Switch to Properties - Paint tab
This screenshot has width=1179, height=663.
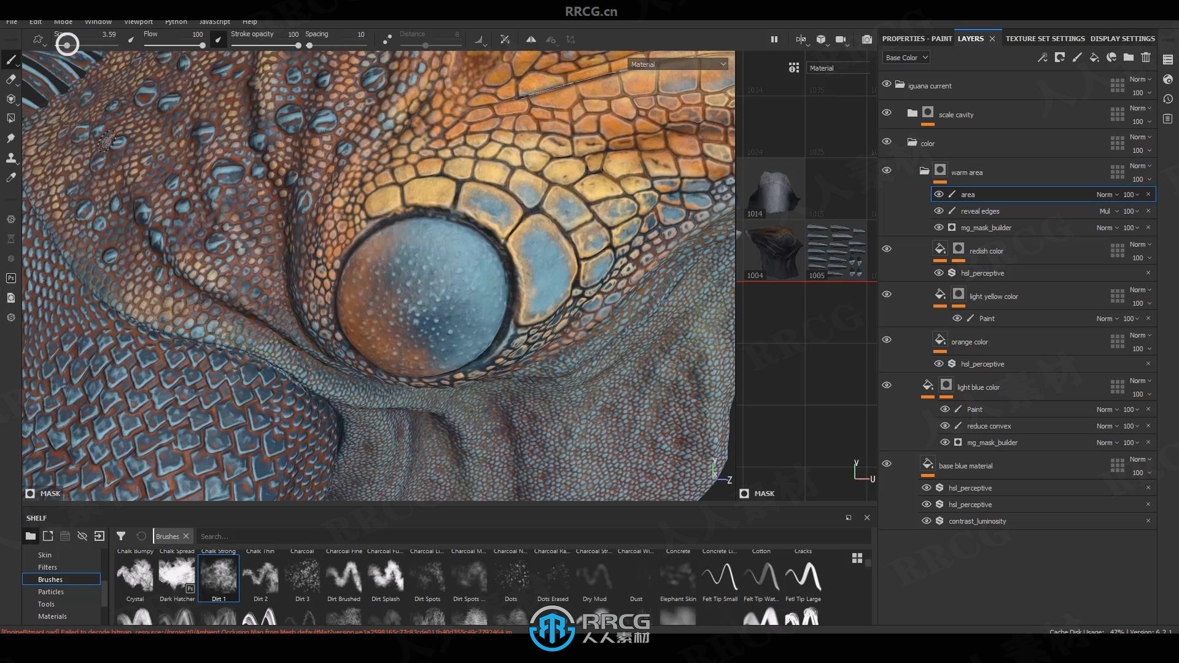click(917, 39)
